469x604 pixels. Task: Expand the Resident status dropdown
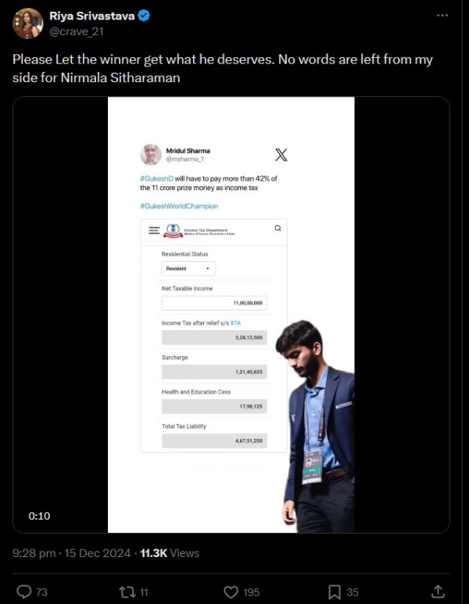(188, 268)
